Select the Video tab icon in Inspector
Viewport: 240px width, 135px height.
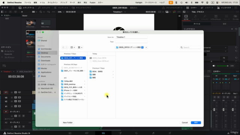(x=186, y=16)
